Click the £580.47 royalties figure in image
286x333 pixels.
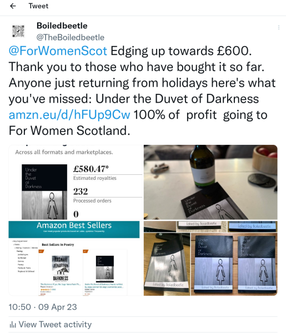pyautogui.click(x=91, y=169)
